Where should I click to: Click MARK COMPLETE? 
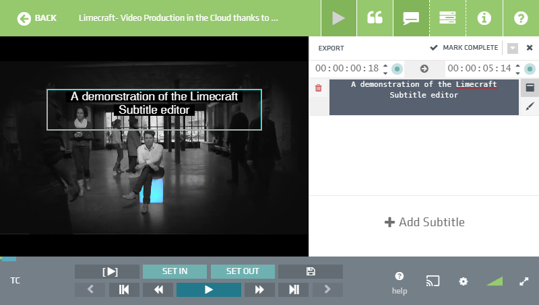pyautogui.click(x=464, y=48)
